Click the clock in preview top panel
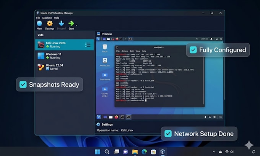Viewport: 260px width, 156px height. point(204,39)
